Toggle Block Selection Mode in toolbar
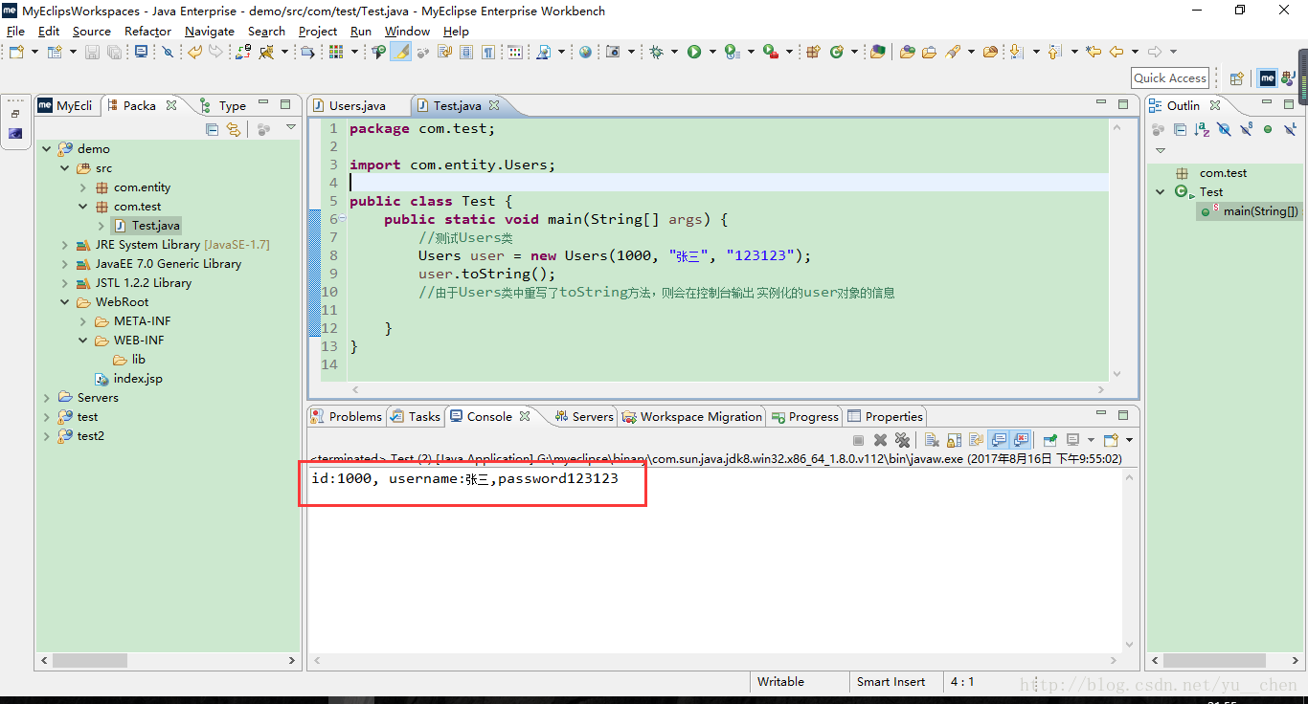 466,52
